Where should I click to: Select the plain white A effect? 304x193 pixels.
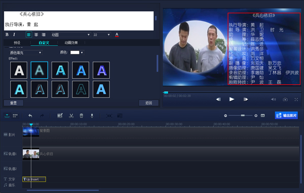[19, 70]
